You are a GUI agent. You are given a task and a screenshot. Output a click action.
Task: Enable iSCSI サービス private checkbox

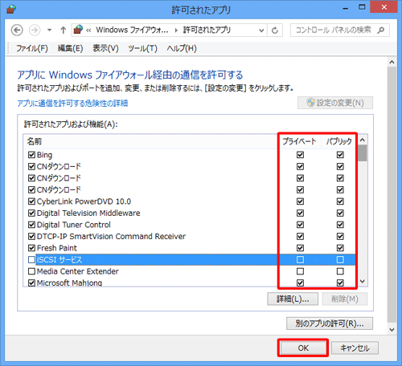point(300,260)
